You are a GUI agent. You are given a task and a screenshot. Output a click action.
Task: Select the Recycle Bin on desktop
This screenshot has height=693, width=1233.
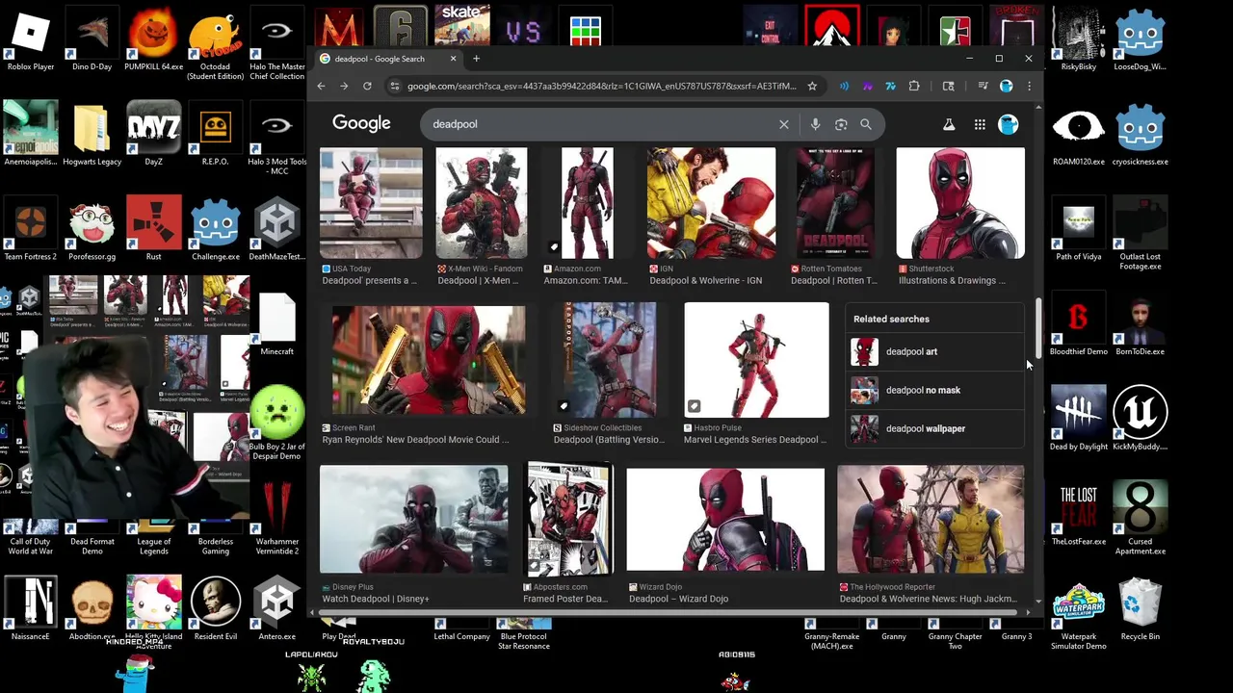[x=1141, y=610]
